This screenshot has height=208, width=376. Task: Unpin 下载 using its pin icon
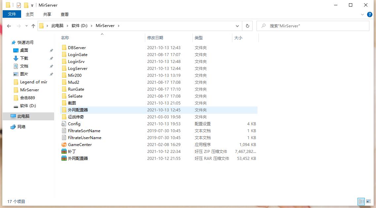pyautogui.click(x=51, y=58)
